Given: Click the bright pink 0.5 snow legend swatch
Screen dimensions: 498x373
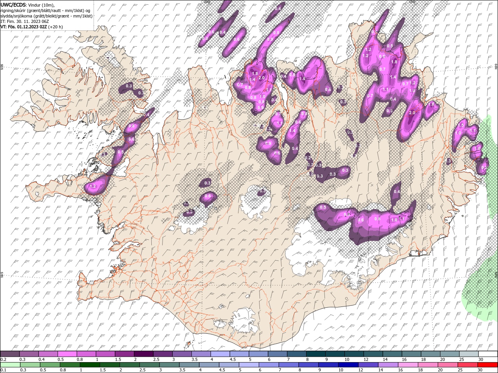Looking at the screenshot, I should [67, 354].
